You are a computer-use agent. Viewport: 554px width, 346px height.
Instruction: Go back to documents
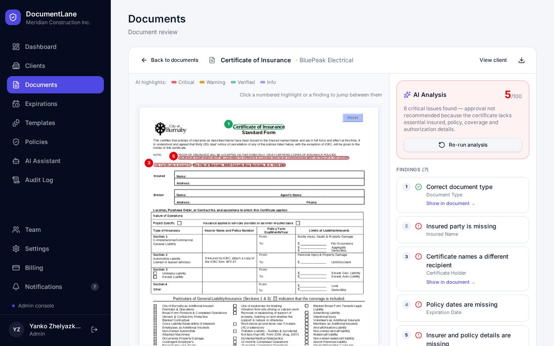tap(170, 60)
